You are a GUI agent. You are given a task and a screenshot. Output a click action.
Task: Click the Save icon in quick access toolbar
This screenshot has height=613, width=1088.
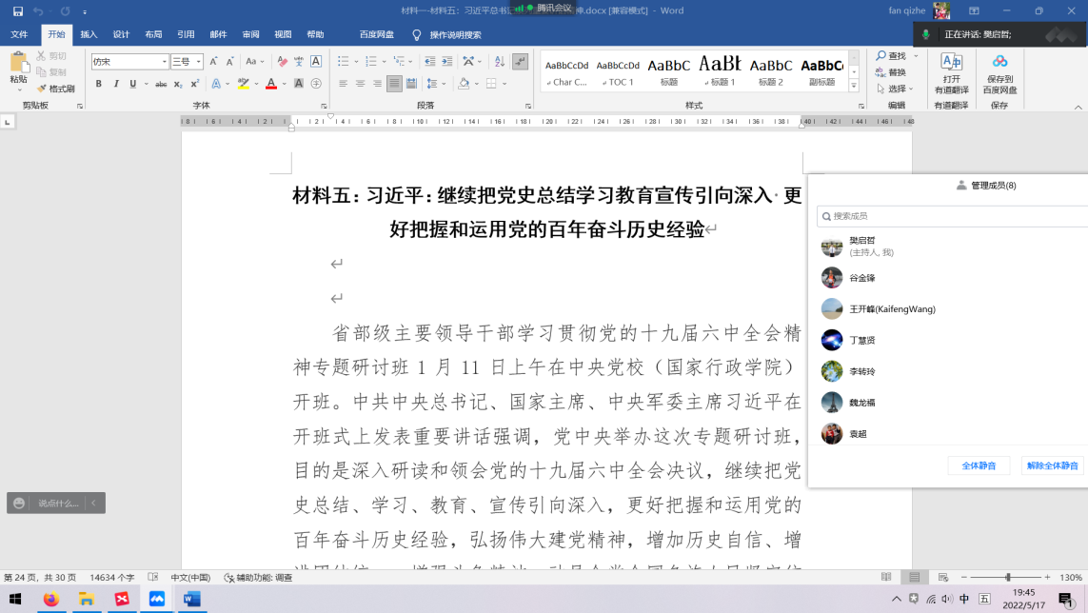pyautogui.click(x=18, y=11)
